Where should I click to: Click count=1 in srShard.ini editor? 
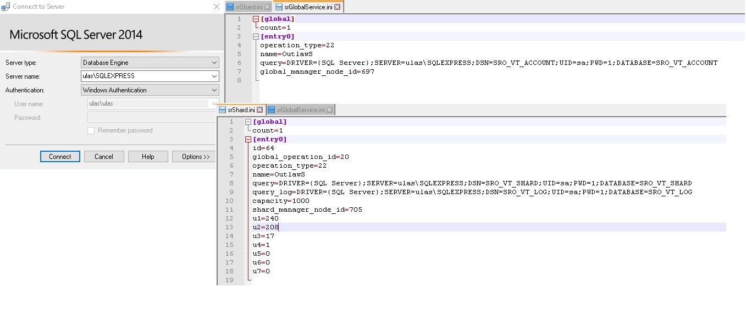pyautogui.click(x=268, y=130)
